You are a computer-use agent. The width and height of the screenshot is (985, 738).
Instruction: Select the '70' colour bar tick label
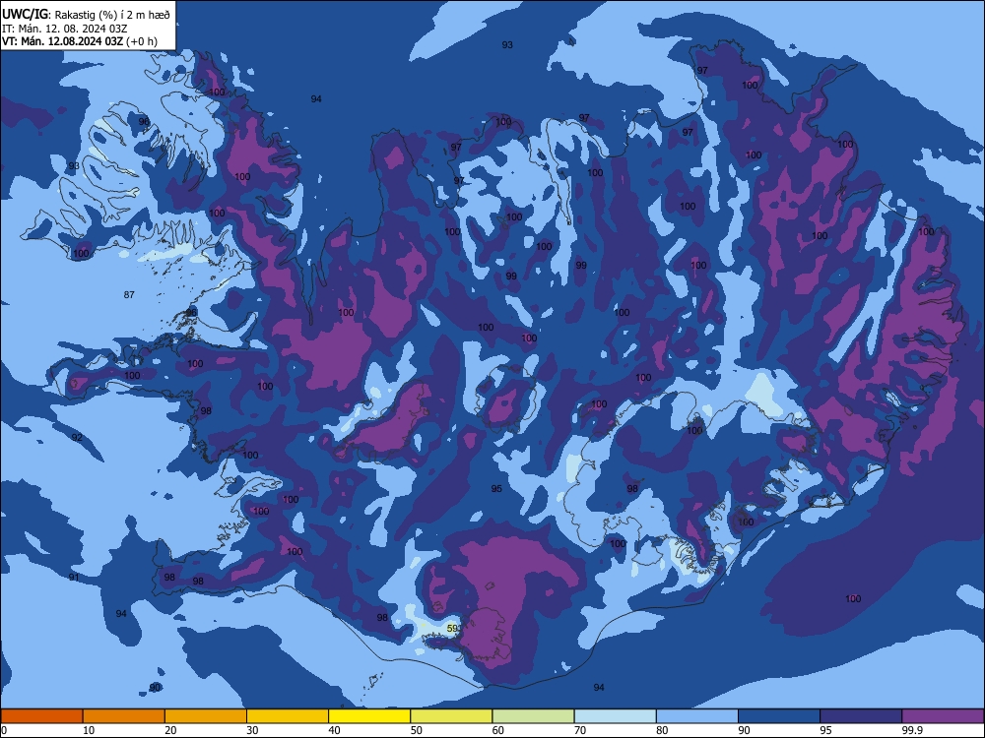tap(580, 730)
